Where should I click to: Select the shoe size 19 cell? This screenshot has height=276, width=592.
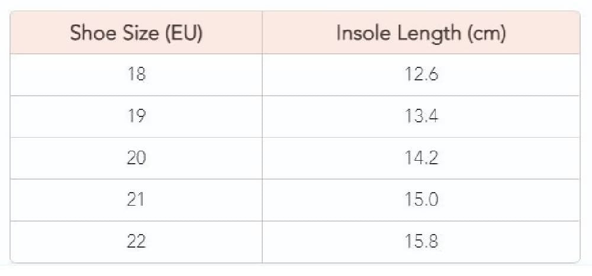136,117
